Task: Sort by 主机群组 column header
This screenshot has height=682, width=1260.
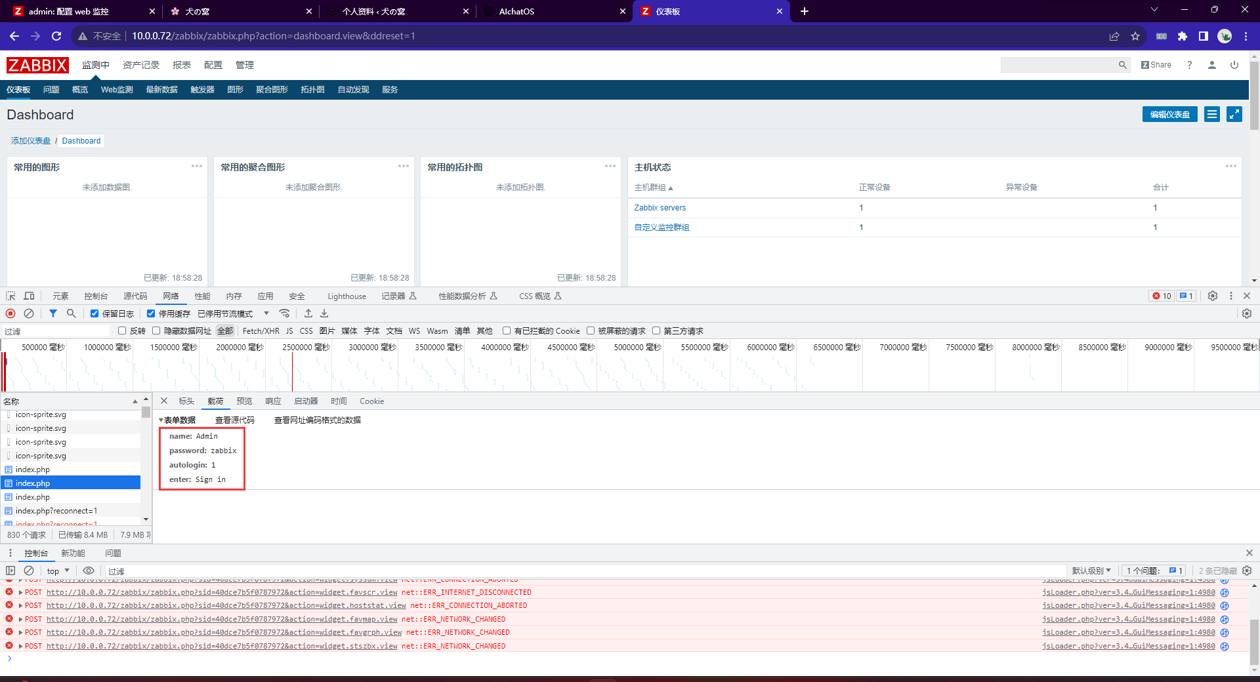Action: [x=653, y=188]
